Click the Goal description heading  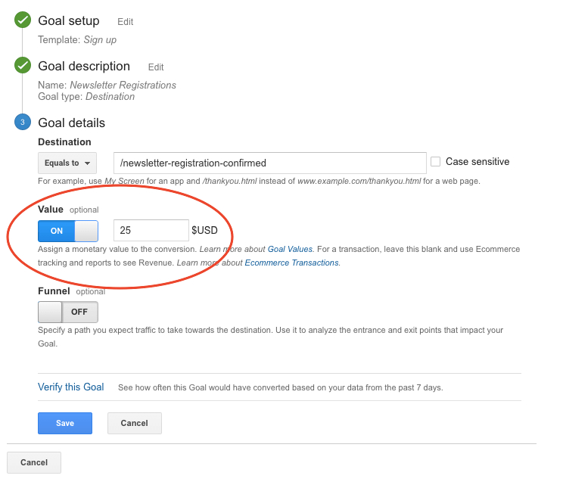84,66
